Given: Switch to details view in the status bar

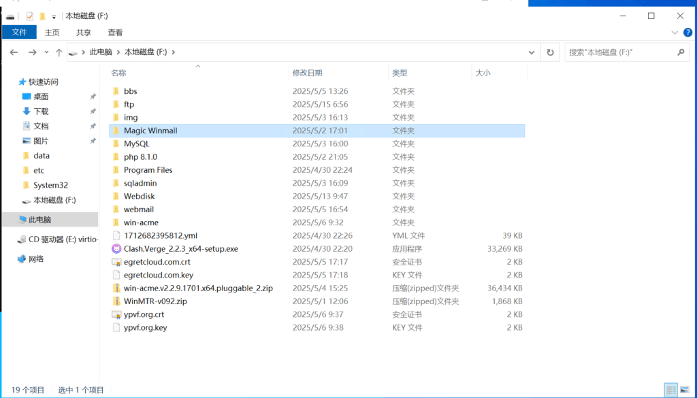Looking at the screenshot, I should pos(670,390).
